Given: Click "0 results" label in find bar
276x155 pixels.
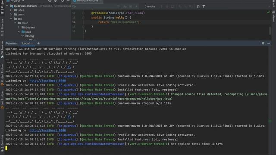Looking at the screenshot, I should click(x=150, y=6).
